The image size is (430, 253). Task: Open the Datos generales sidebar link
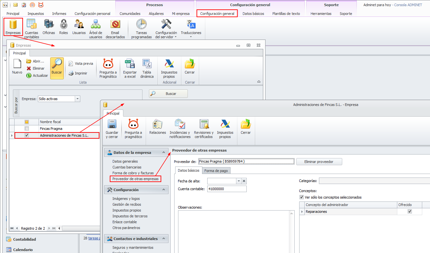coord(125,161)
